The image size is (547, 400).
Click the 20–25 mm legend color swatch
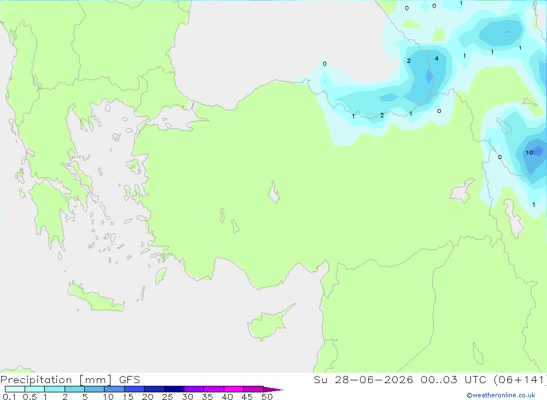coord(154,389)
